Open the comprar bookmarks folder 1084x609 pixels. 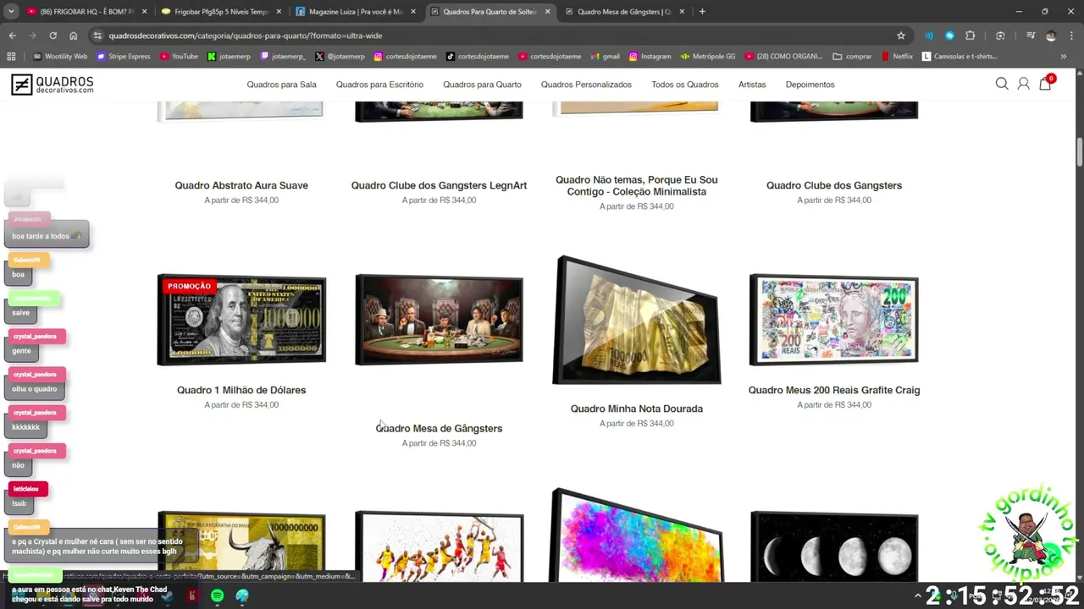(852, 57)
